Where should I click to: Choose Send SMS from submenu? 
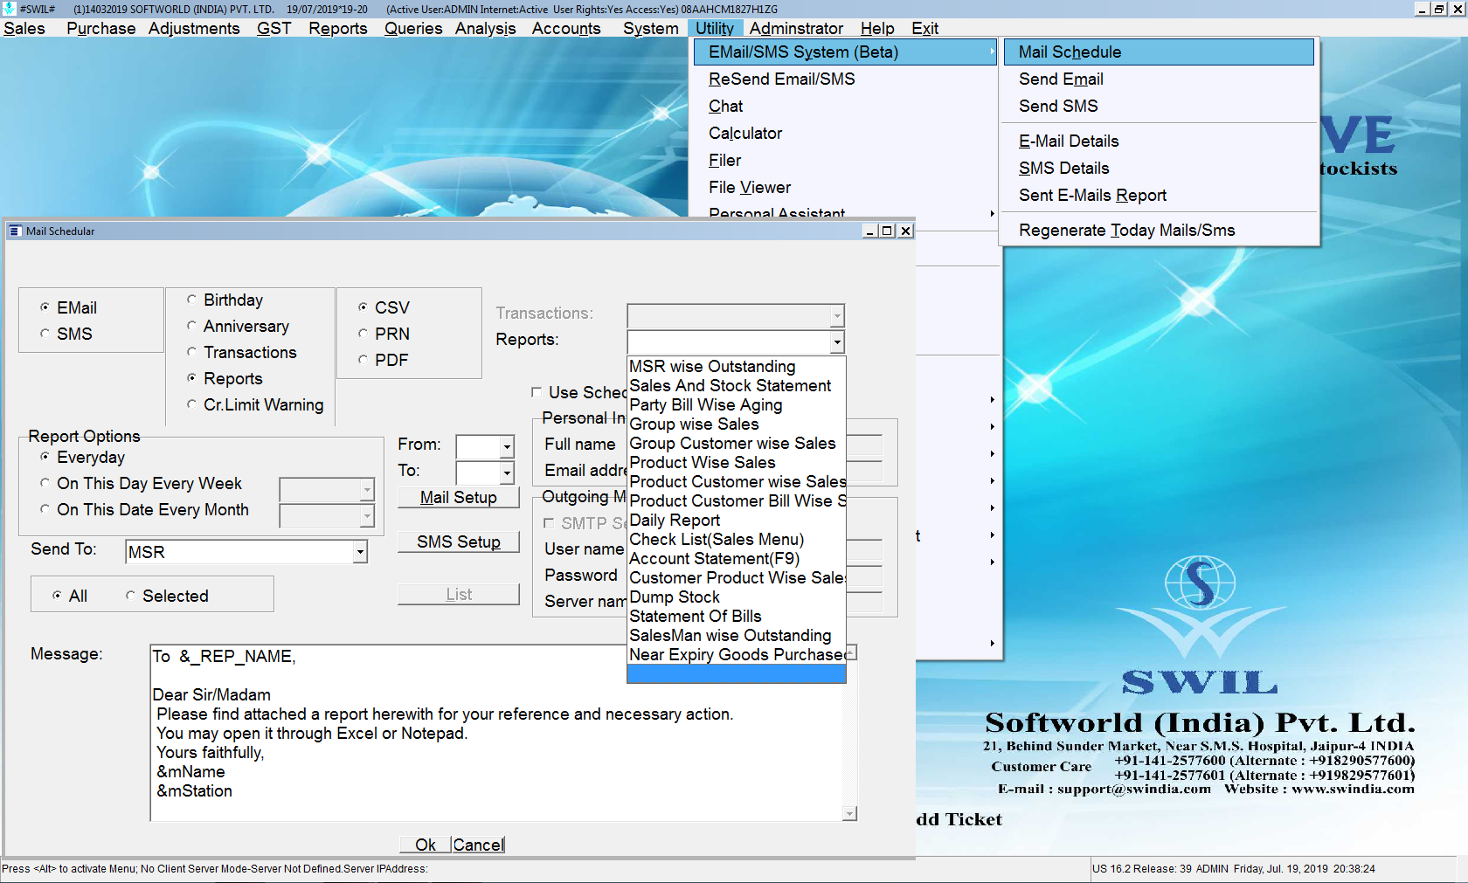1159,106
